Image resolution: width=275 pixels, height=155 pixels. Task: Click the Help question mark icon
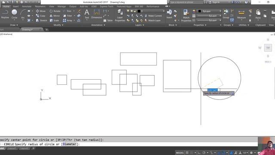pyautogui.click(x=246, y=2)
